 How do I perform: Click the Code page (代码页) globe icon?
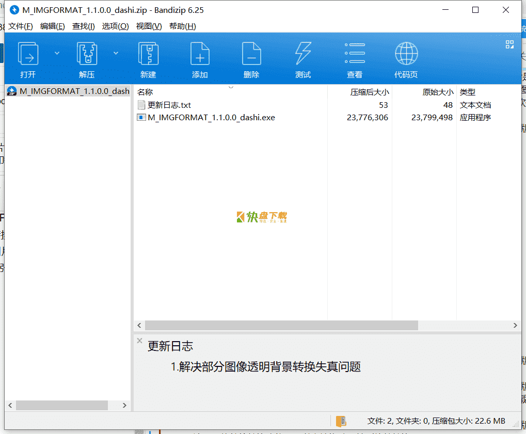[406, 54]
